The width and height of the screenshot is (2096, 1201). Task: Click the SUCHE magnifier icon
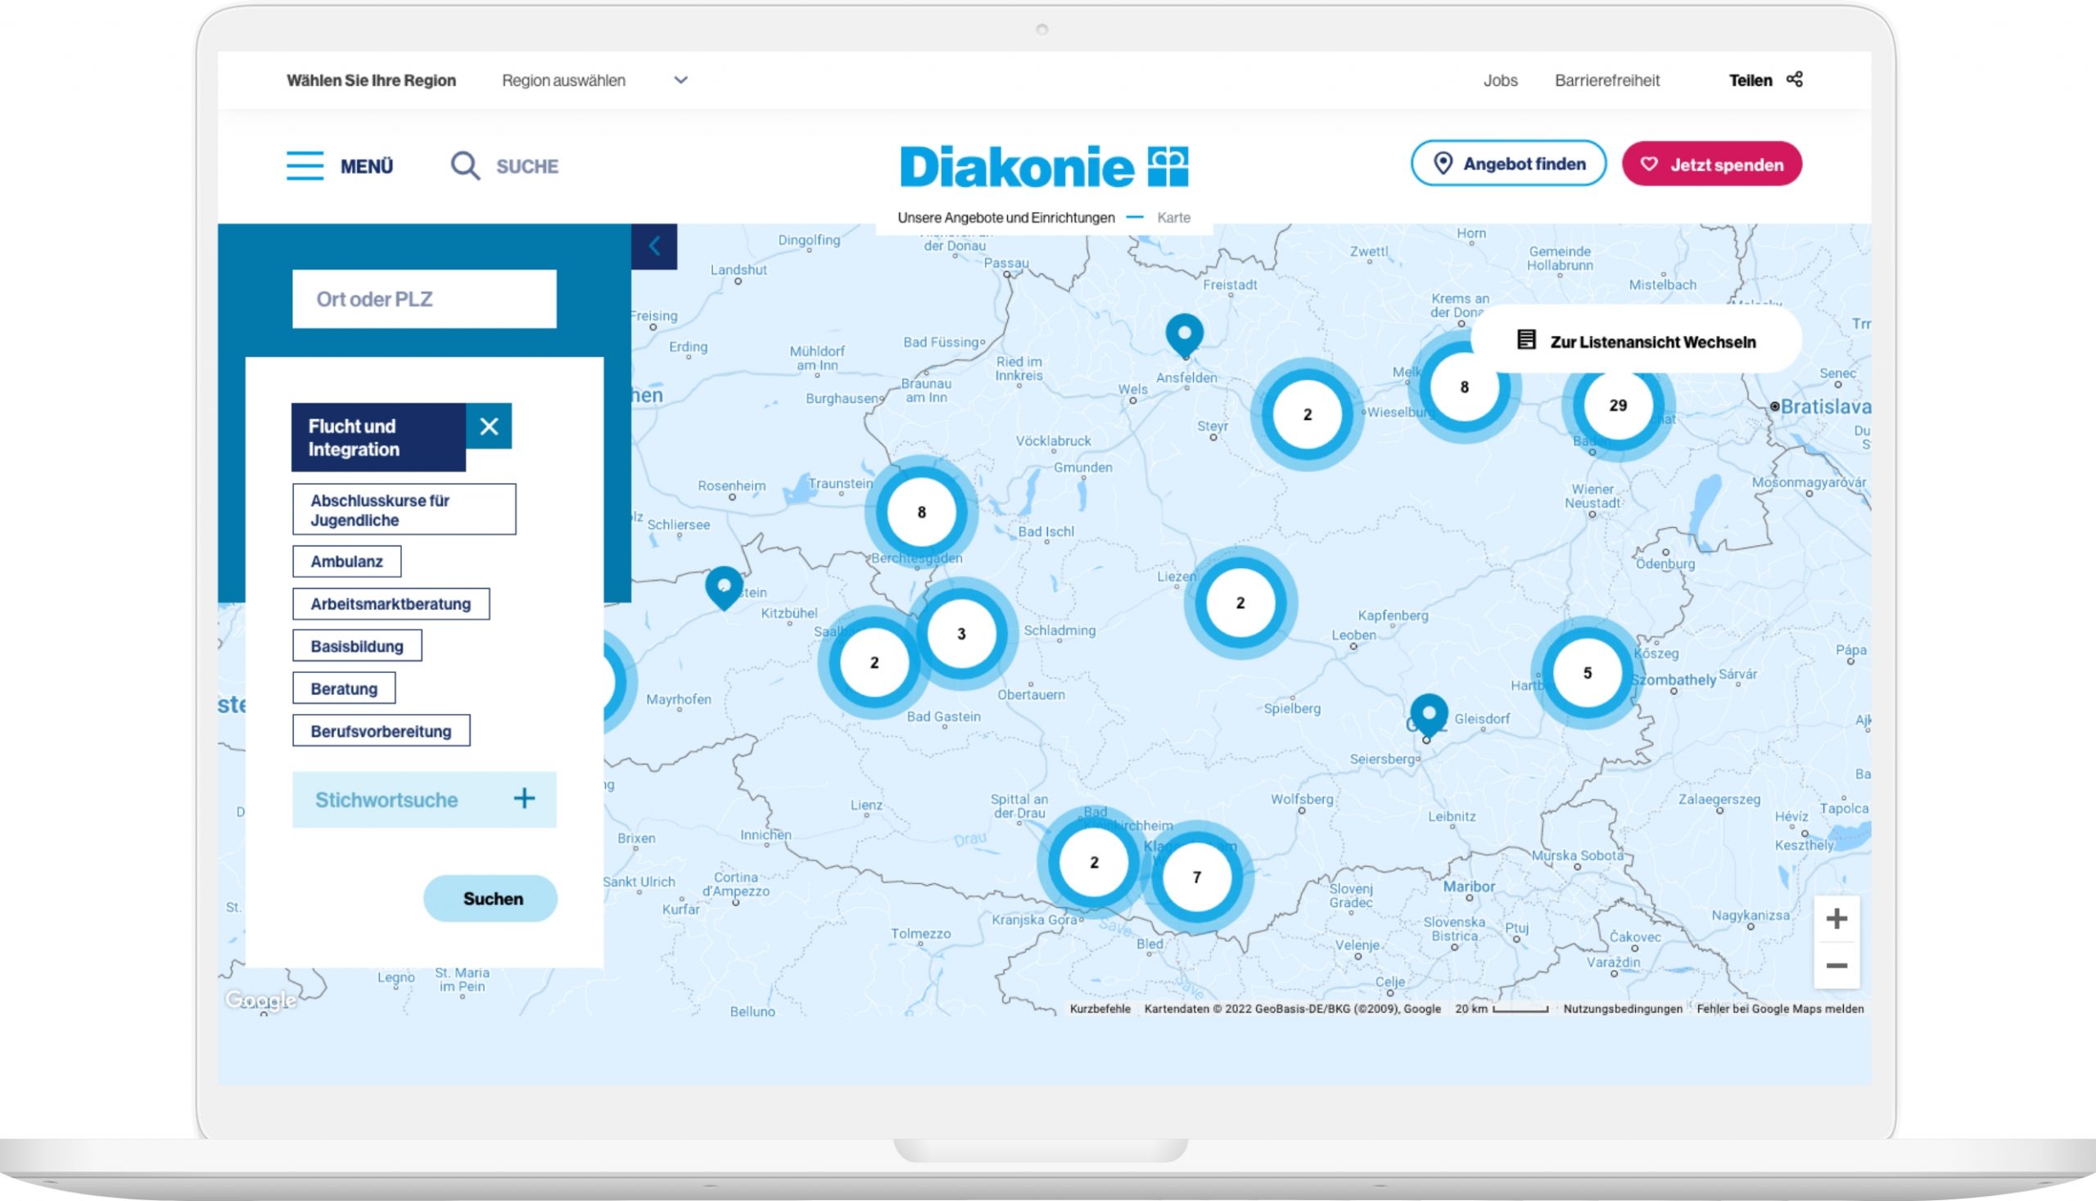pyautogui.click(x=464, y=166)
